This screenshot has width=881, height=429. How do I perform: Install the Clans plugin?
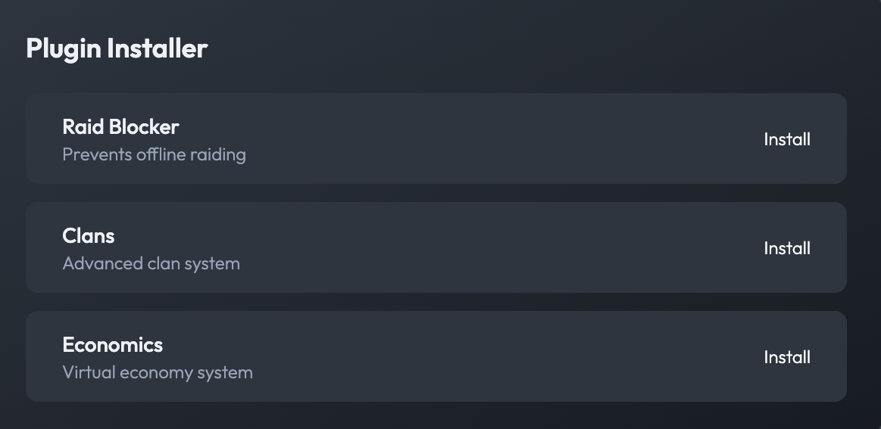[787, 248]
